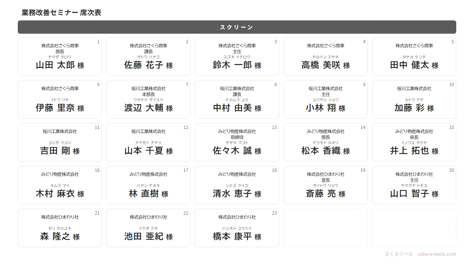Click the name 木村 麻衣
Image resolution: width=474 pixels, height=266 pixels.
55,194
